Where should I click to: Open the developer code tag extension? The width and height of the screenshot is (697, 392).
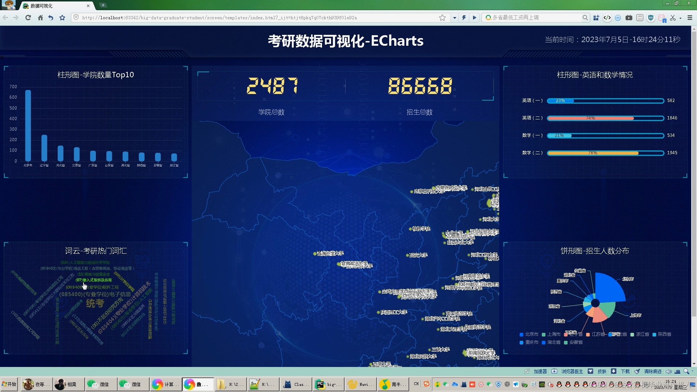pyautogui.click(x=607, y=17)
